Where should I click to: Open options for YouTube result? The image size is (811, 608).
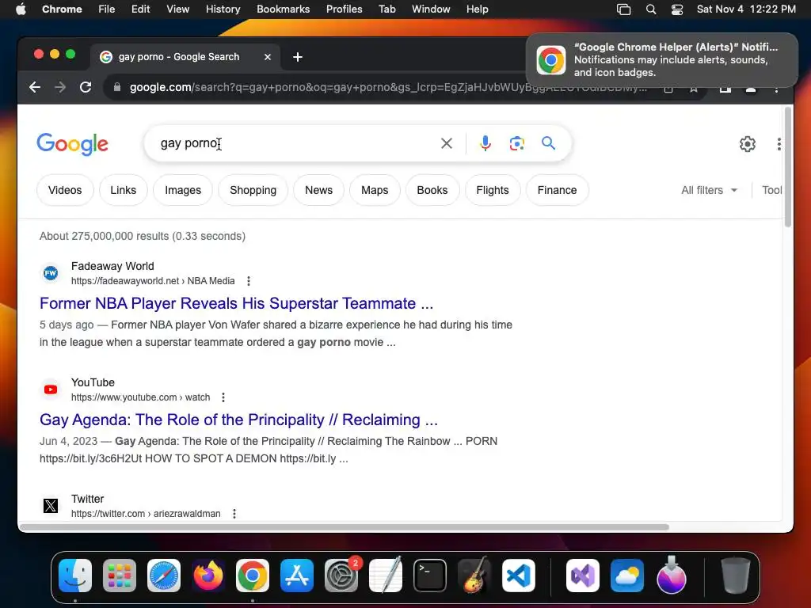tap(223, 397)
